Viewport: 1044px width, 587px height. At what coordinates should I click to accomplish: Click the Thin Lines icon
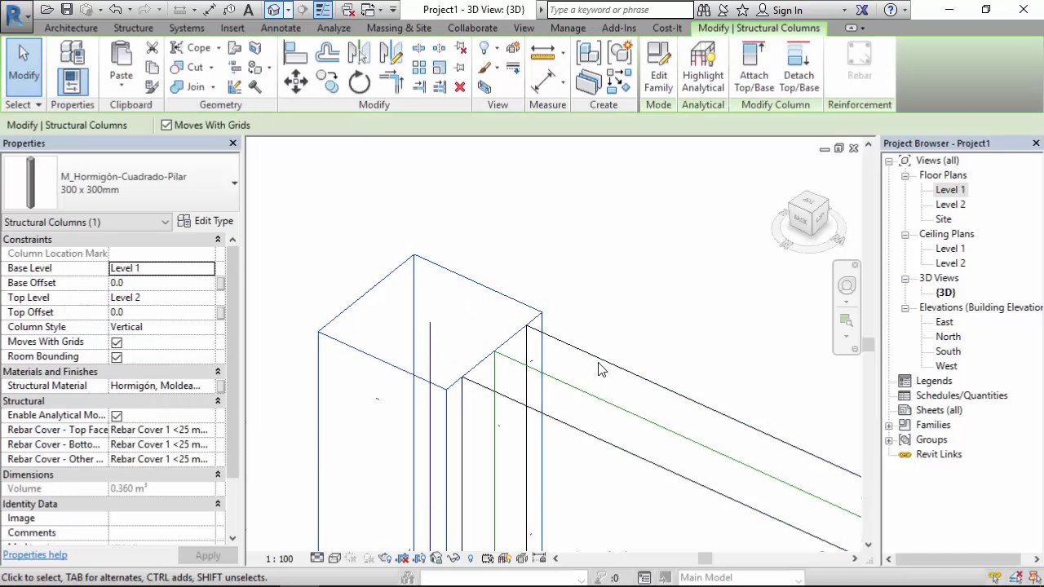point(323,10)
